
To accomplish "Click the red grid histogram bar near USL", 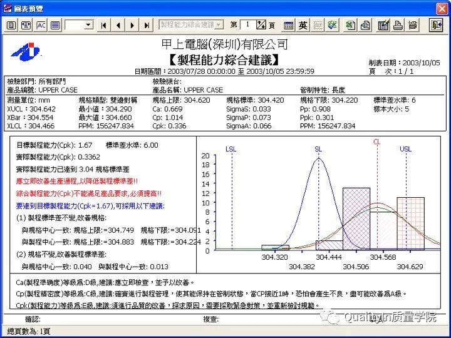I will pos(410,223).
